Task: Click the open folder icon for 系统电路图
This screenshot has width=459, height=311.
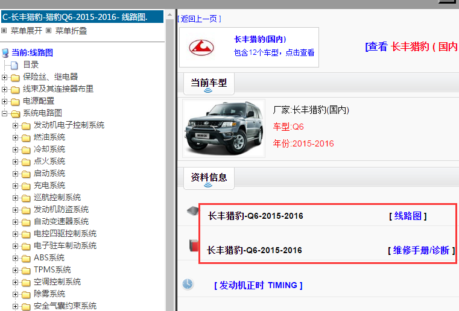Action: 15,113
